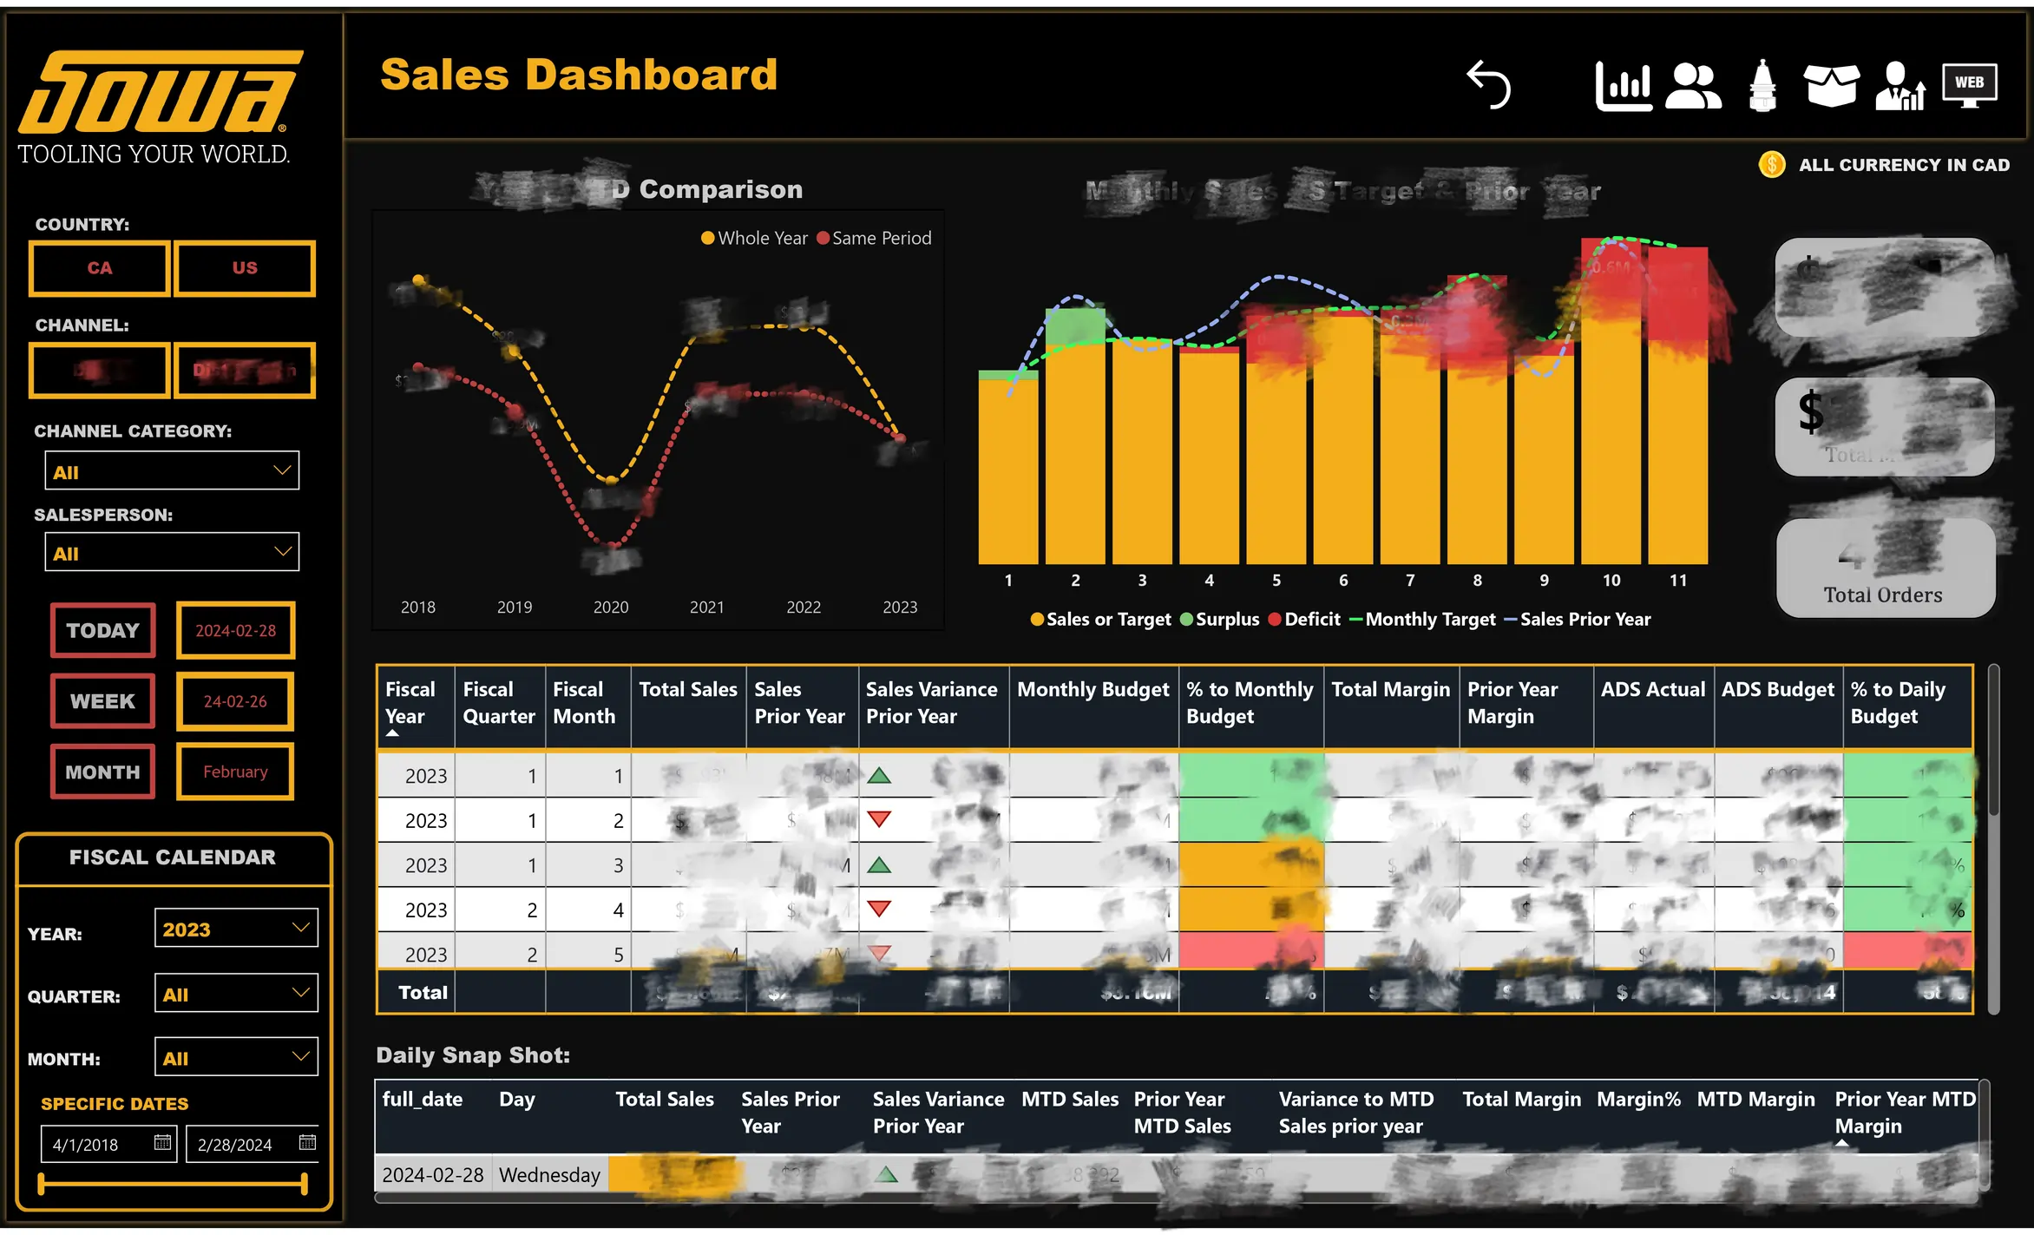This screenshot has height=1235, width=2034.
Task: Click the back arrow navigation icon
Action: coord(1489,85)
